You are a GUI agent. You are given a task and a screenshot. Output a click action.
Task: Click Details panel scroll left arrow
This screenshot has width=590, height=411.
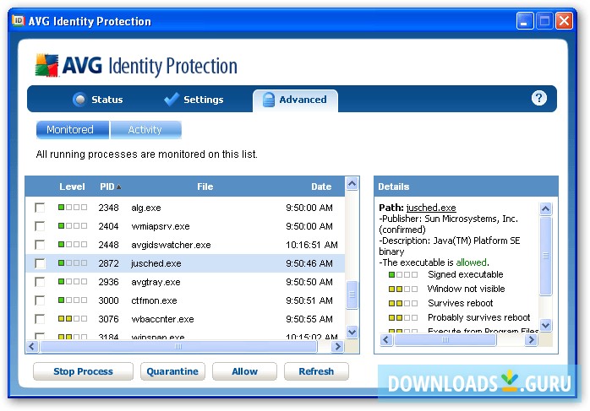tap(386, 340)
